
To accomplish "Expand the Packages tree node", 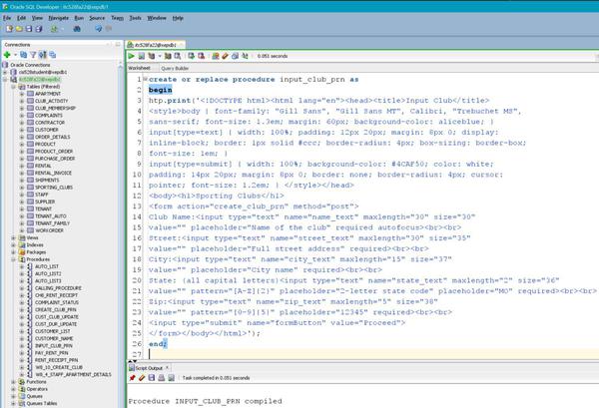I will [13, 253].
